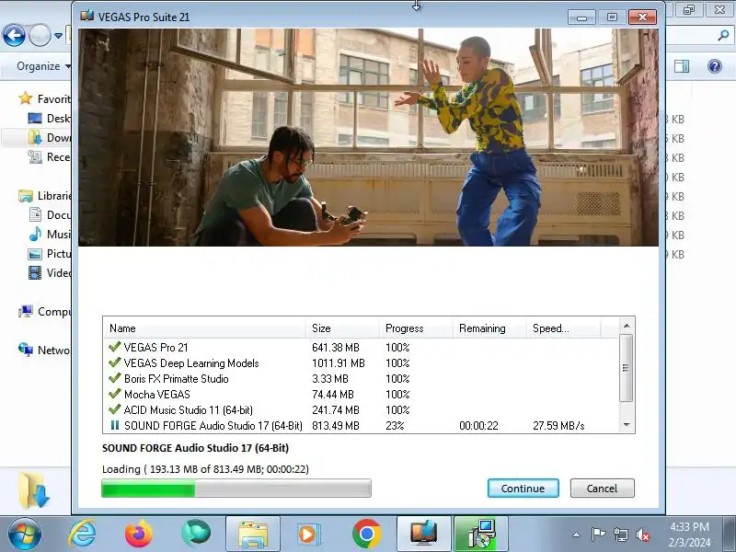The height and width of the screenshot is (552, 736).
Task: Switch to the installer setup taskbar button
Action: pos(481,535)
